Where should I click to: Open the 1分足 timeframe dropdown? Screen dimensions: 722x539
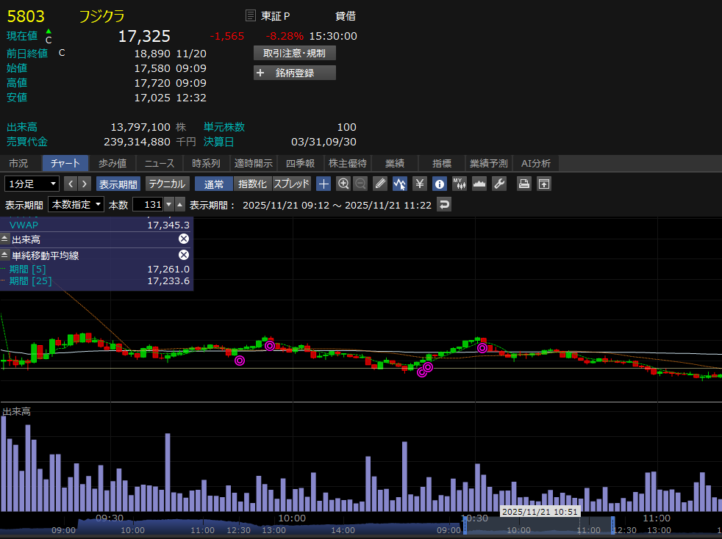tap(32, 184)
